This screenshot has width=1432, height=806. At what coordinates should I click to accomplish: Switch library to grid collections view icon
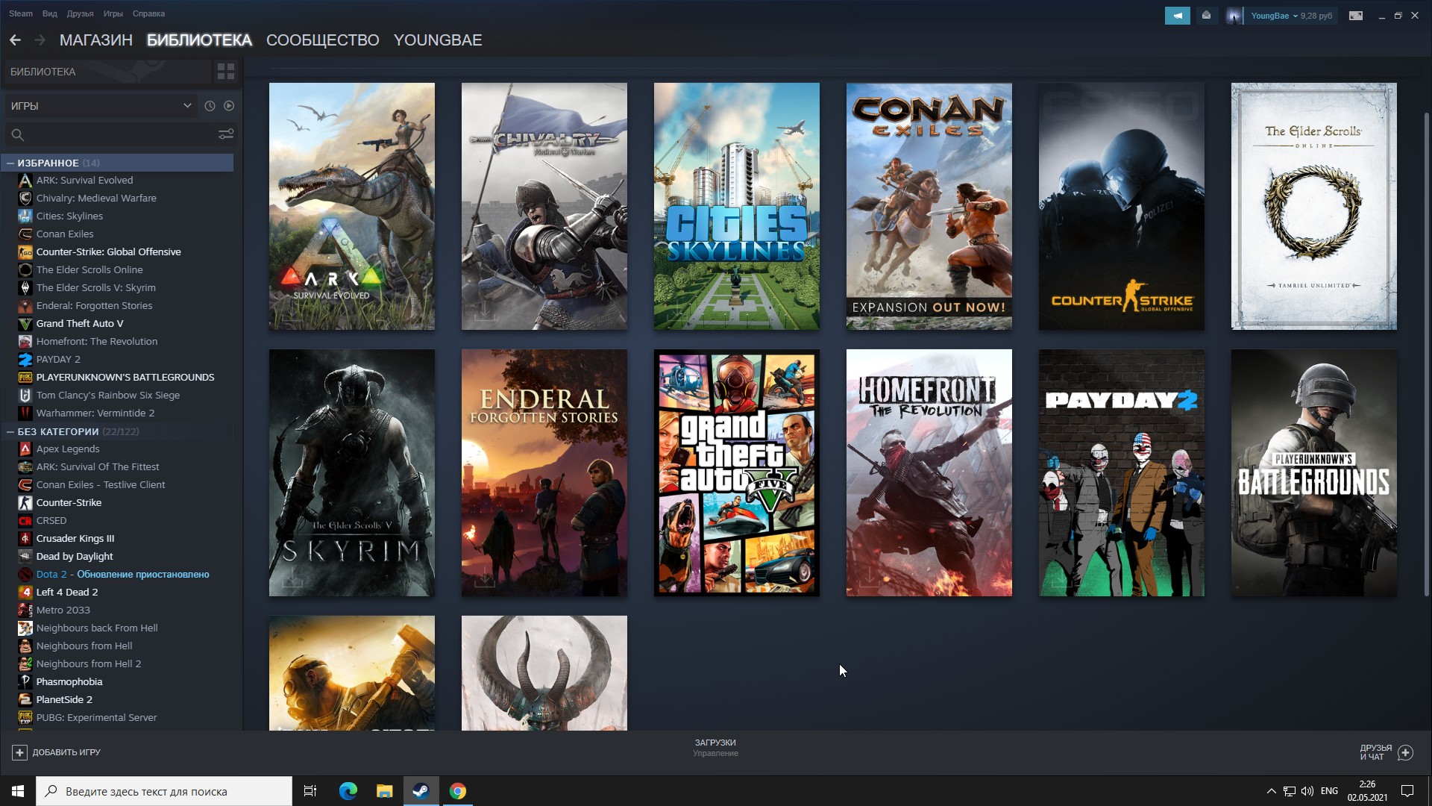coord(225,72)
